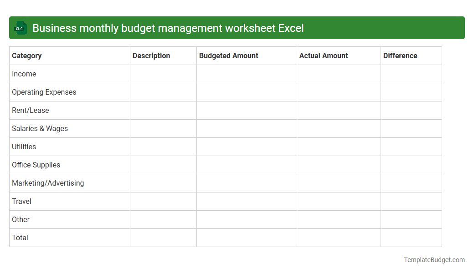Select the Difference cell in Total row

(411, 238)
